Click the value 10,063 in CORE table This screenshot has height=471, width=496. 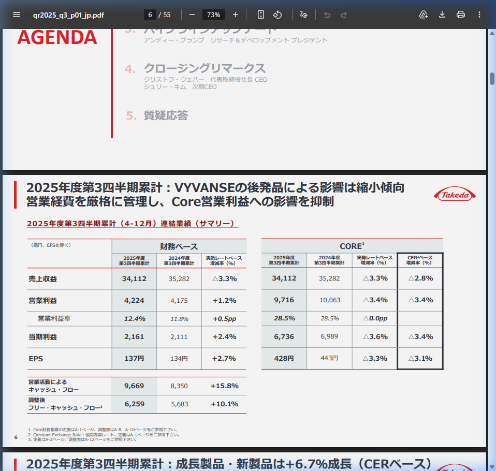click(330, 300)
